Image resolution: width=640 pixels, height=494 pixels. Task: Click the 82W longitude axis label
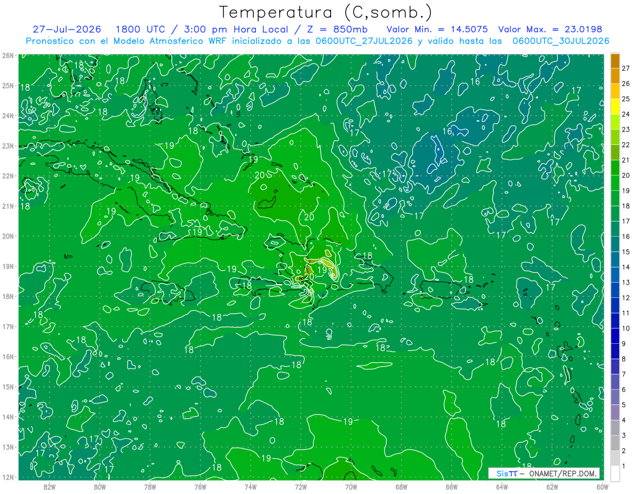point(50,486)
